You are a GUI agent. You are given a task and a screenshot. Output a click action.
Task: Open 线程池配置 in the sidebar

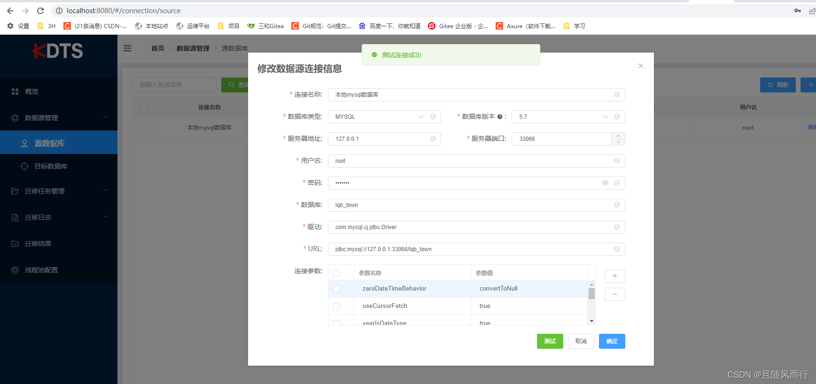[x=59, y=270]
